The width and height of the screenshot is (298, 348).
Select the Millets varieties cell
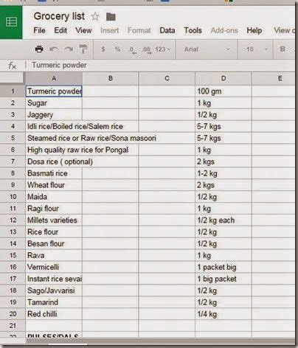tap(54, 220)
